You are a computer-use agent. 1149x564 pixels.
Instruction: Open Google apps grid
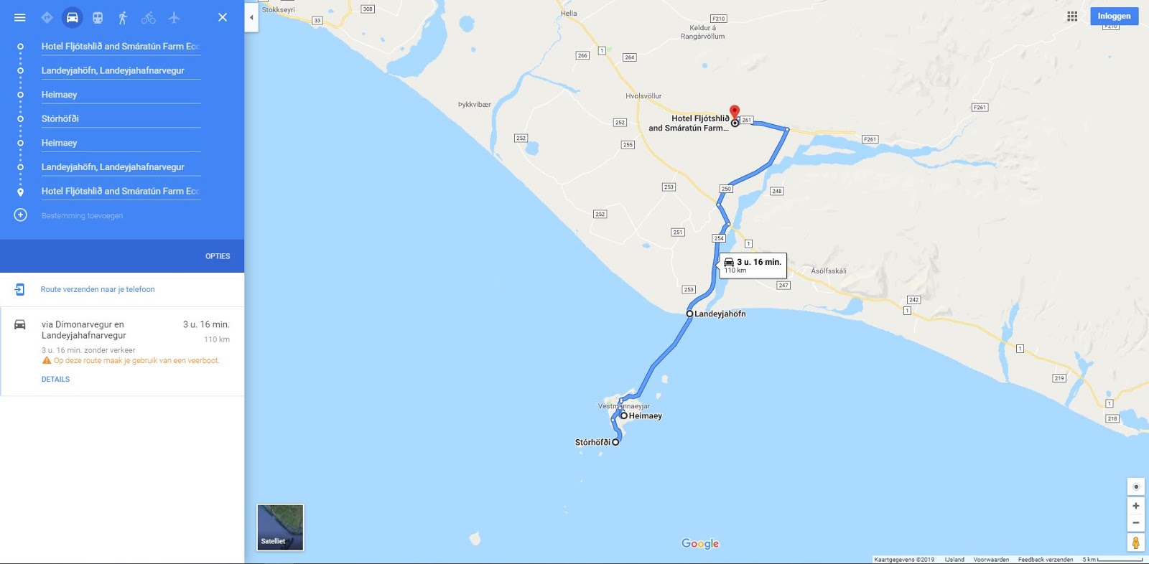tap(1072, 17)
